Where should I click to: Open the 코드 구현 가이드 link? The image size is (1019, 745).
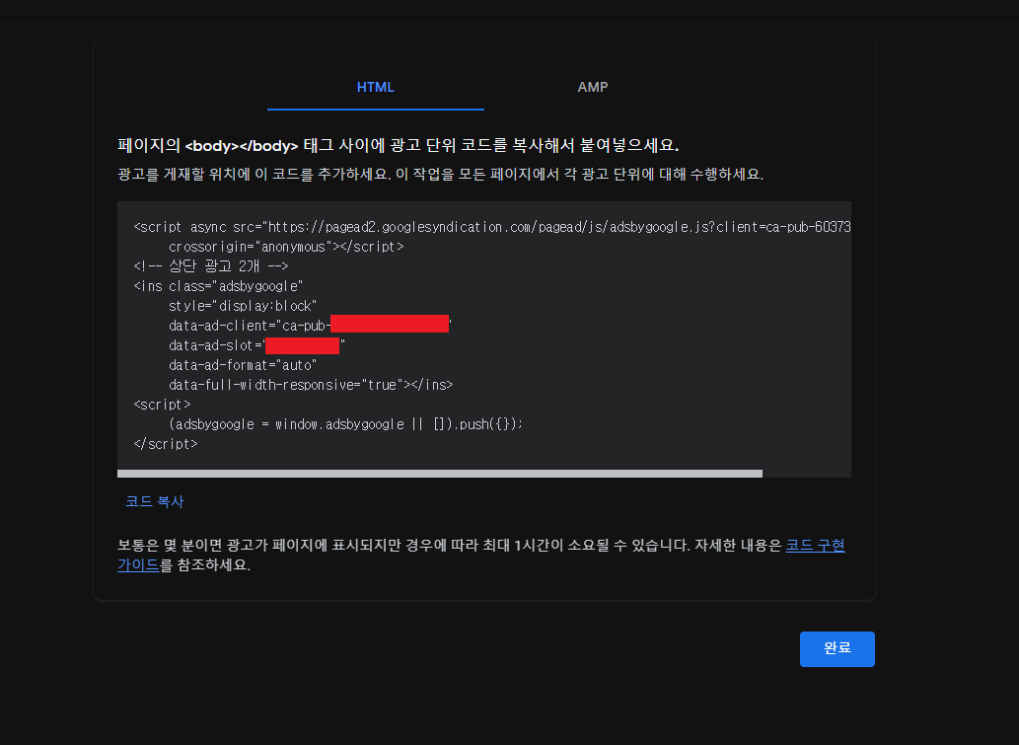tap(815, 545)
